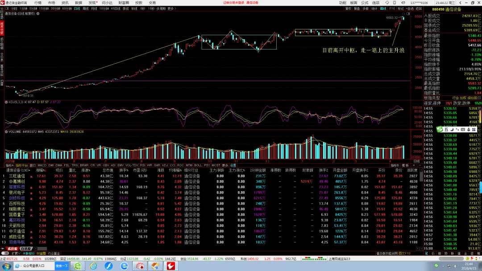Click the Sogou input method S icon

440,130
